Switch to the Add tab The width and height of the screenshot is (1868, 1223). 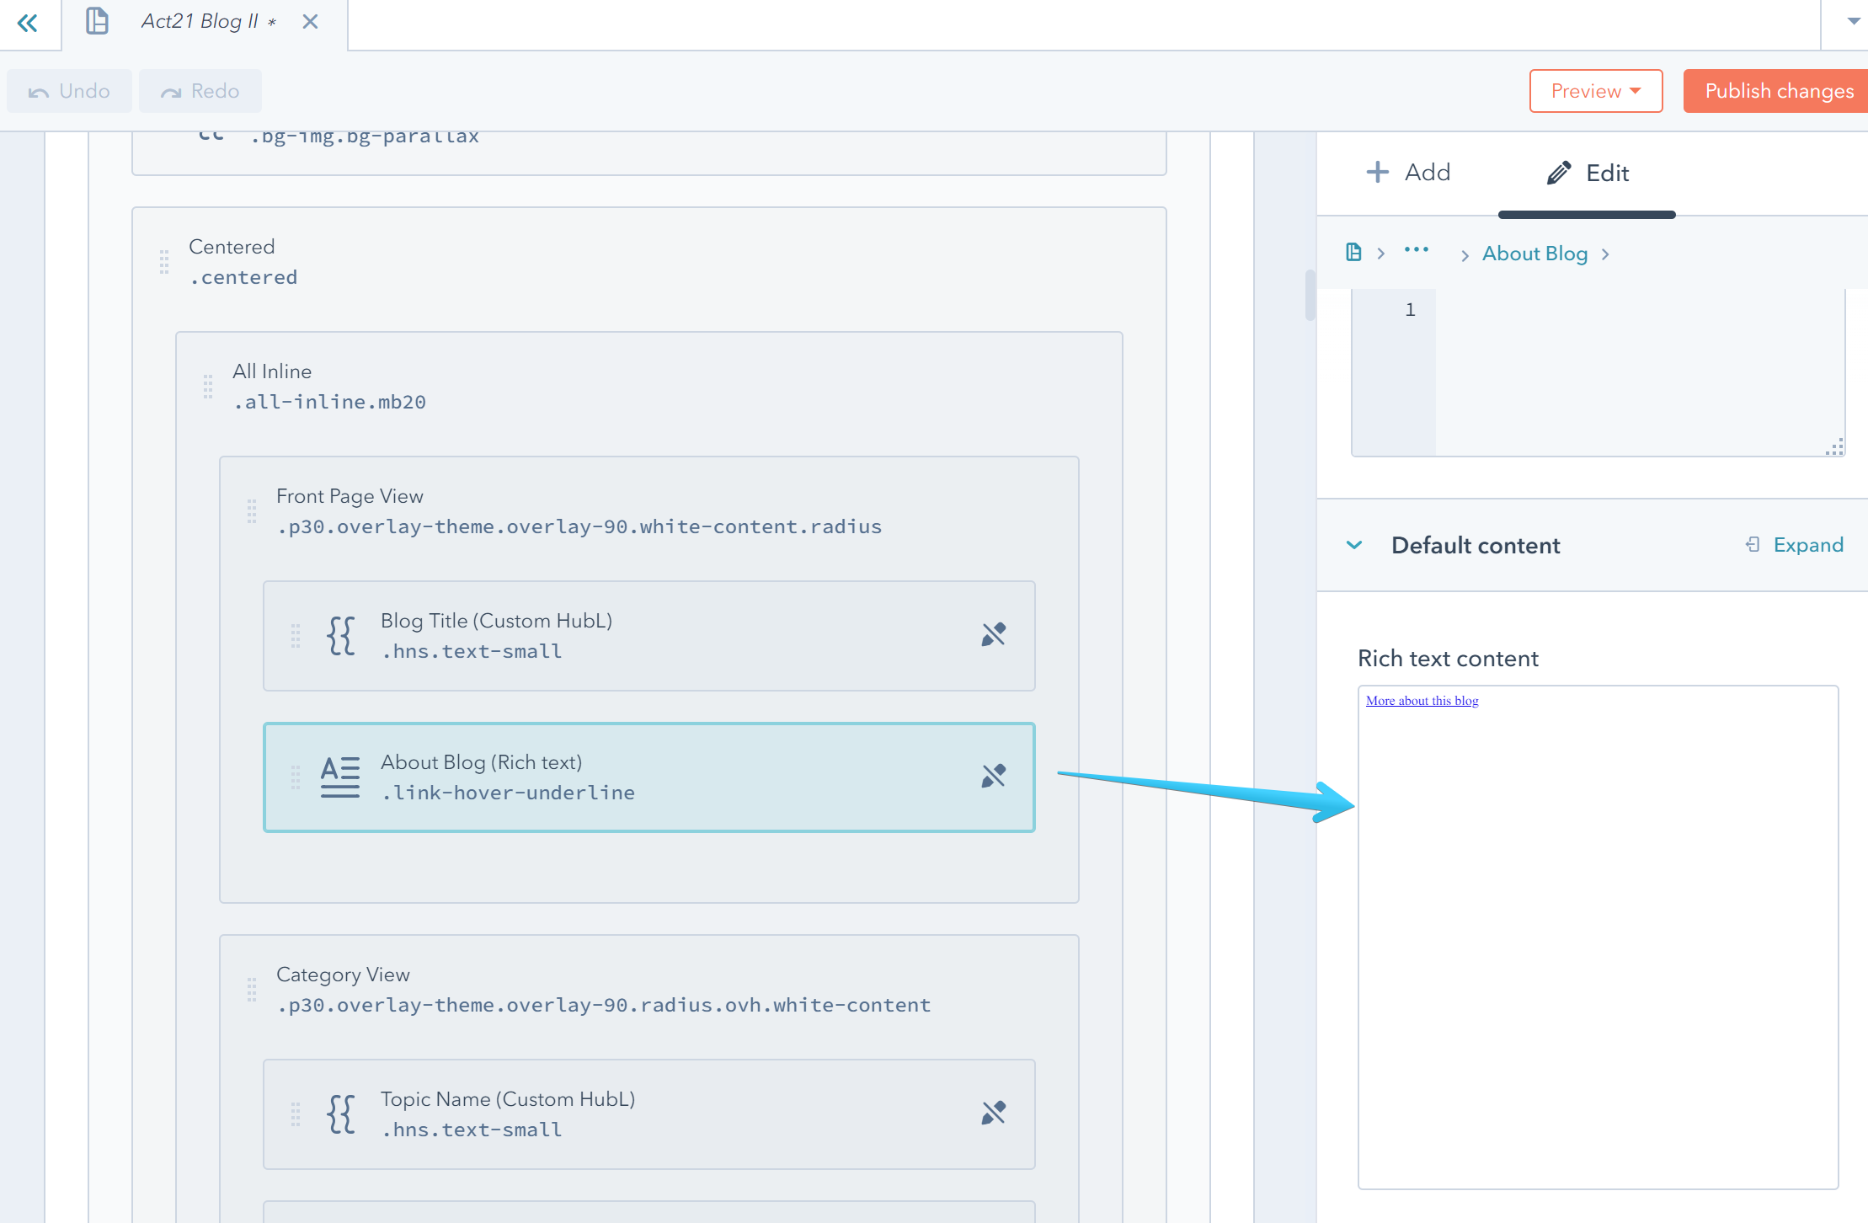pyautogui.click(x=1408, y=172)
